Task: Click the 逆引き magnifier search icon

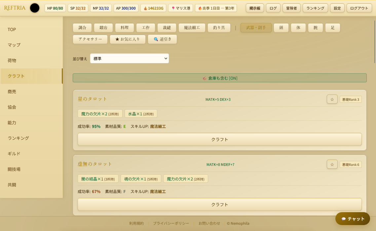Action: (155, 39)
